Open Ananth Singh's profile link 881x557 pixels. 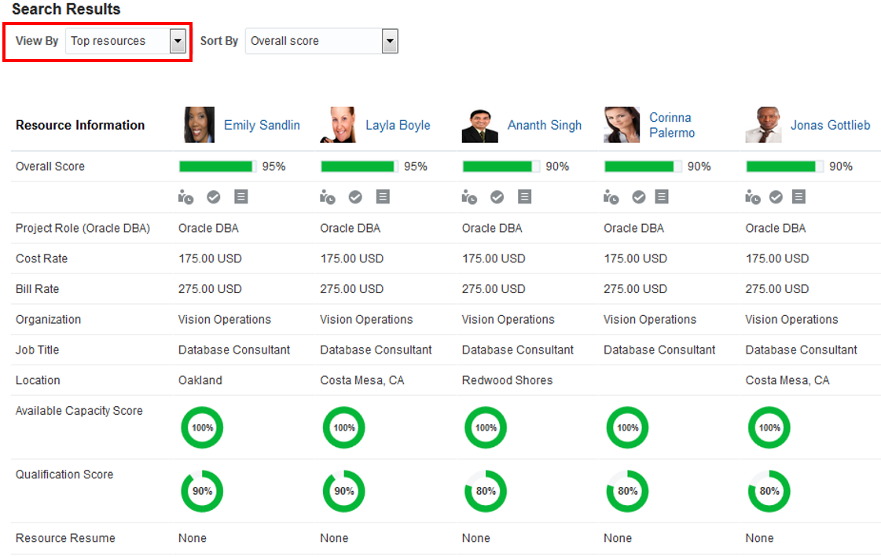click(x=545, y=125)
